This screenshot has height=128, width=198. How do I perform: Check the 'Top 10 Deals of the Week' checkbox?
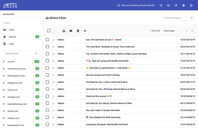[x=47, y=54]
